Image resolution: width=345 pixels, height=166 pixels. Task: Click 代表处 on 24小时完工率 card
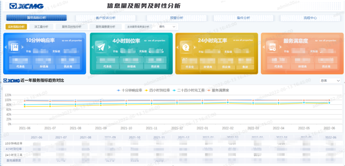[x=190, y=67]
